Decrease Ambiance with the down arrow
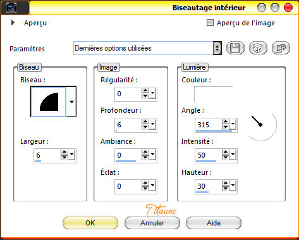The height and width of the screenshot is (240, 299). tap(145, 158)
